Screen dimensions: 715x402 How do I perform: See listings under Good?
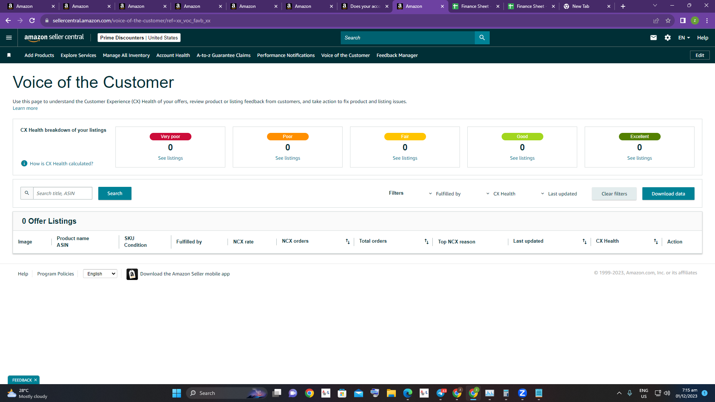522,158
